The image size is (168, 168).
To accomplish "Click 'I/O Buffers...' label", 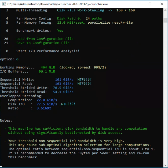I will pyautogui.click(x=14, y=71).
